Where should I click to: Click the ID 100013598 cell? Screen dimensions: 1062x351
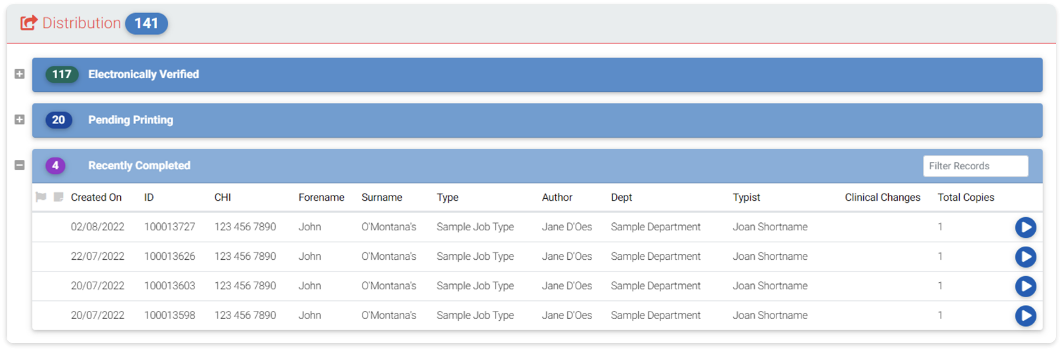pos(169,316)
